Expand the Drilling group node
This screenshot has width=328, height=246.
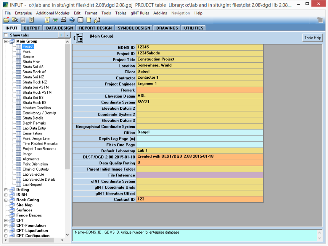(6, 190)
